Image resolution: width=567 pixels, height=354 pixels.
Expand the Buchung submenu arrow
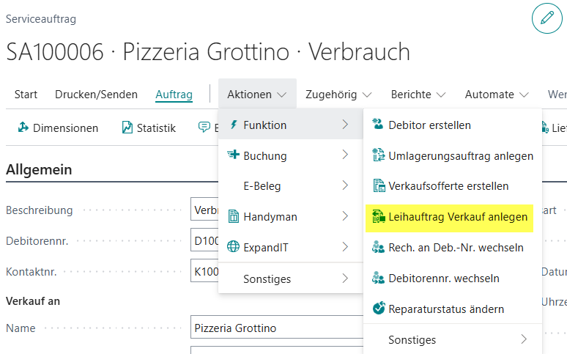tap(345, 155)
